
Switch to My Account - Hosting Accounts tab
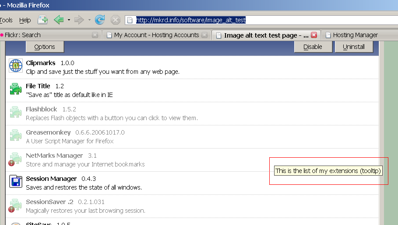click(x=157, y=35)
